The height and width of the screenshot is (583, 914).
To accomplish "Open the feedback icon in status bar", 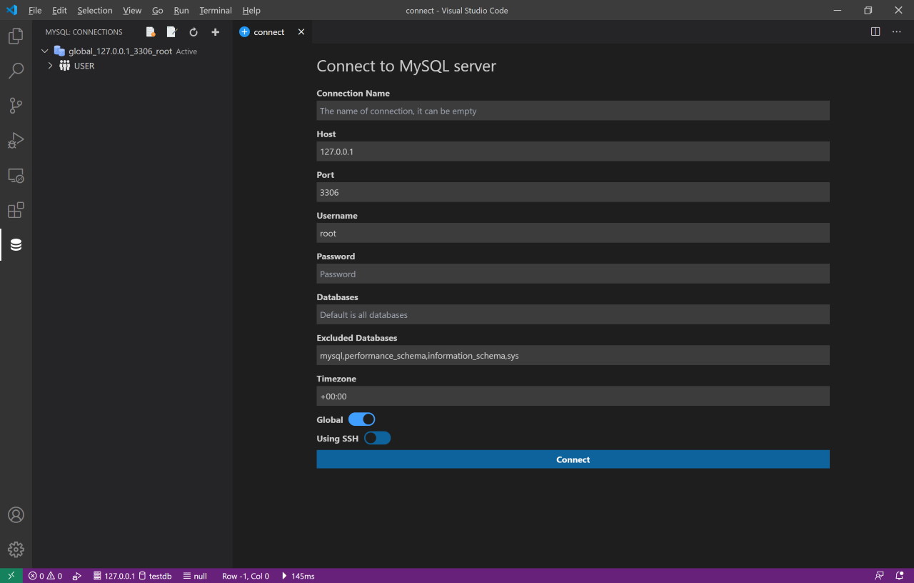I will tap(879, 576).
